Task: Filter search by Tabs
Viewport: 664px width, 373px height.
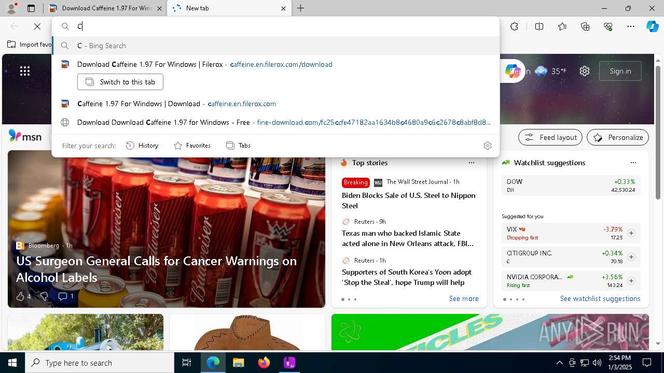Action: 238,146
